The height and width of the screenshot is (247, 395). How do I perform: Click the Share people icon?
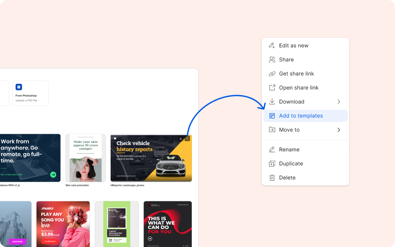(x=272, y=60)
